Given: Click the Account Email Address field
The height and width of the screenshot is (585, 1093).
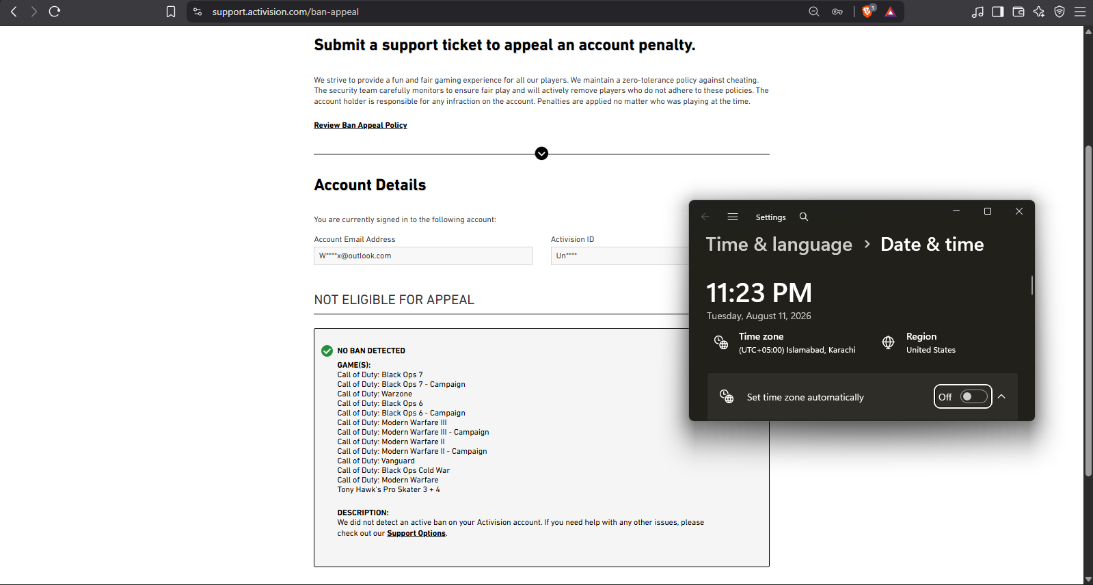Looking at the screenshot, I should click(x=423, y=256).
